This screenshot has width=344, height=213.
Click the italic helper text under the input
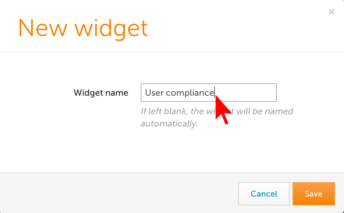click(x=217, y=117)
